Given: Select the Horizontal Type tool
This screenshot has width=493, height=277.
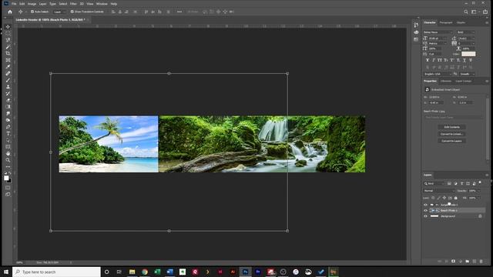Looking at the screenshot, I should (x=8, y=133).
